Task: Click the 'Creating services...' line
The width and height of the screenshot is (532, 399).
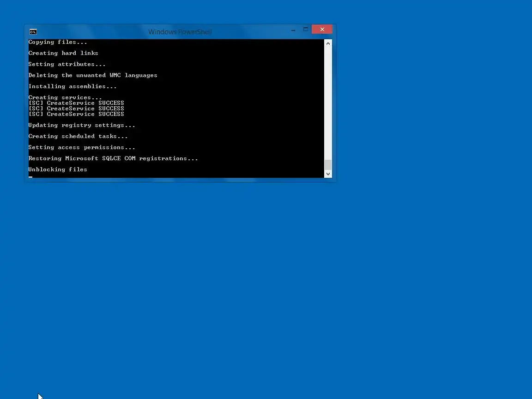Action: pyautogui.click(x=65, y=97)
